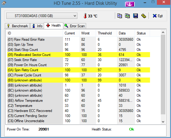Click the copy screenshot icon
This screenshot has height=138, width=171.
click(127, 16)
